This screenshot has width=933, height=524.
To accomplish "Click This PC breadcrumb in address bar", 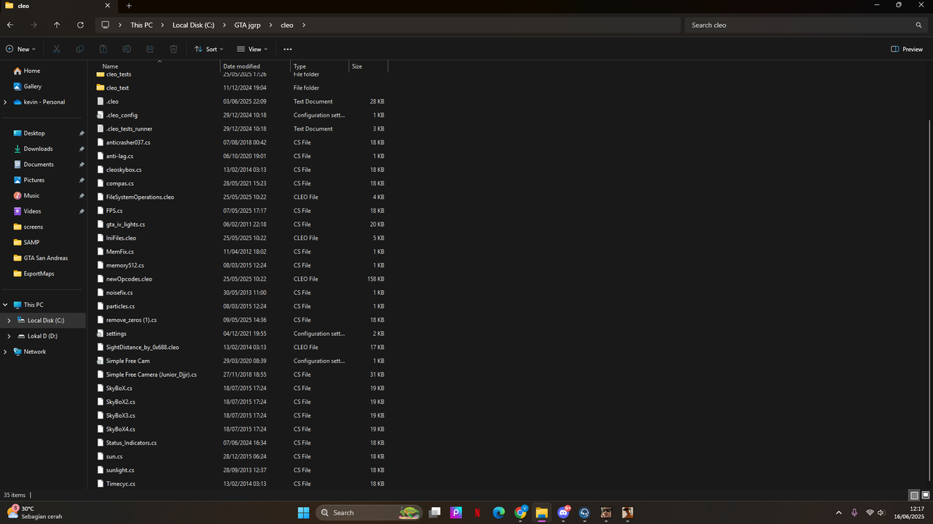I will coord(141,25).
